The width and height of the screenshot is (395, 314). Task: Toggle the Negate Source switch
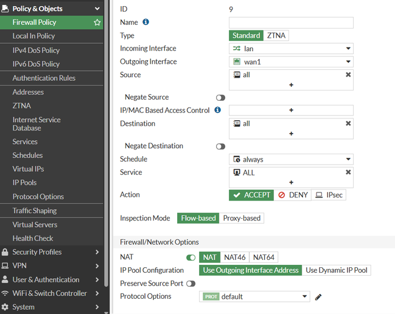coord(220,97)
